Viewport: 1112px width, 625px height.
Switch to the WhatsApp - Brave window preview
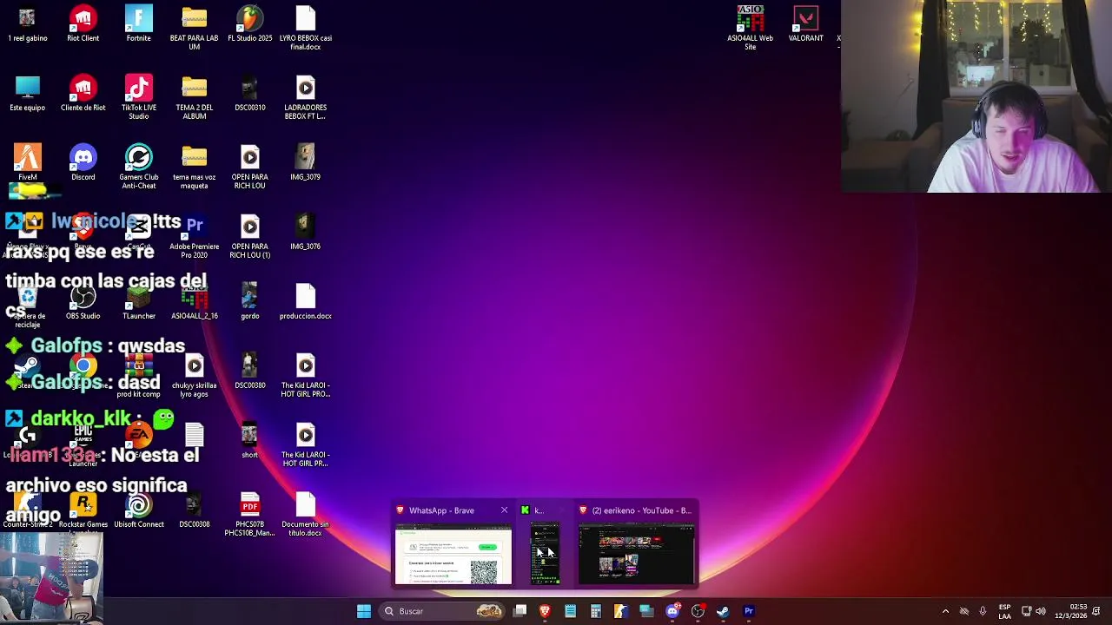coord(453,551)
